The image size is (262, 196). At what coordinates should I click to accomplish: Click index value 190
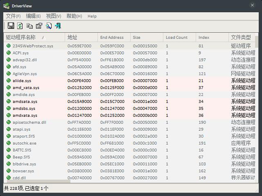coord(202,122)
